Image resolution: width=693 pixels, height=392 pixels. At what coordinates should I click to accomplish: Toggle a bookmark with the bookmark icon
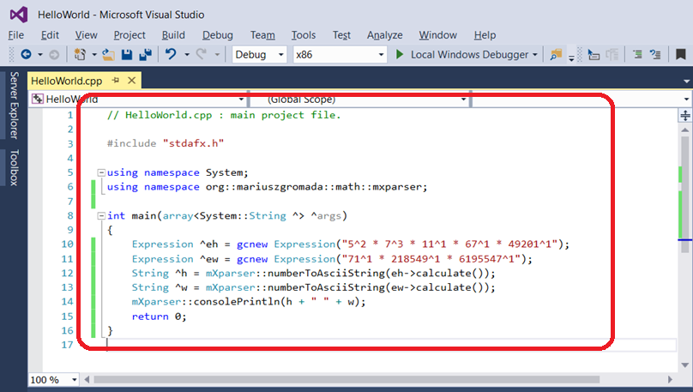click(681, 54)
